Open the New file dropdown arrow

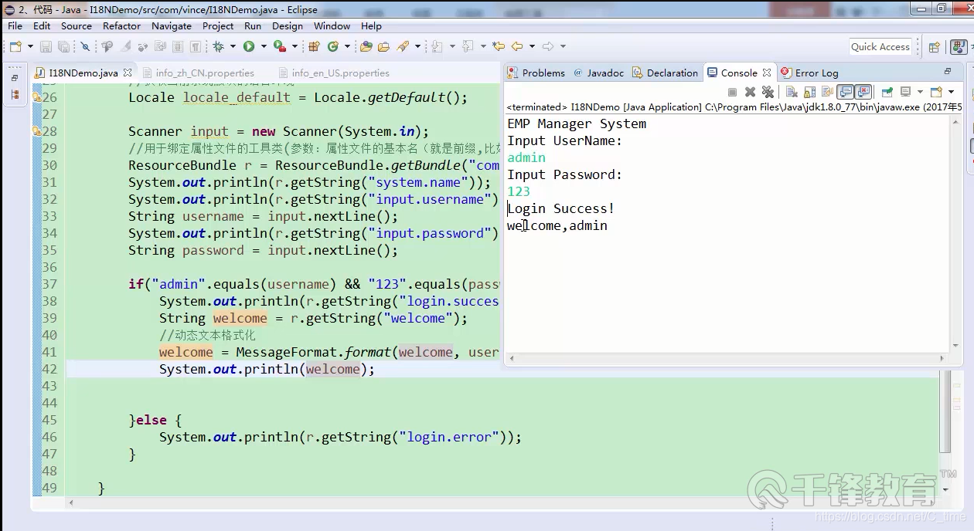pyautogui.click(x=30, y=46)
